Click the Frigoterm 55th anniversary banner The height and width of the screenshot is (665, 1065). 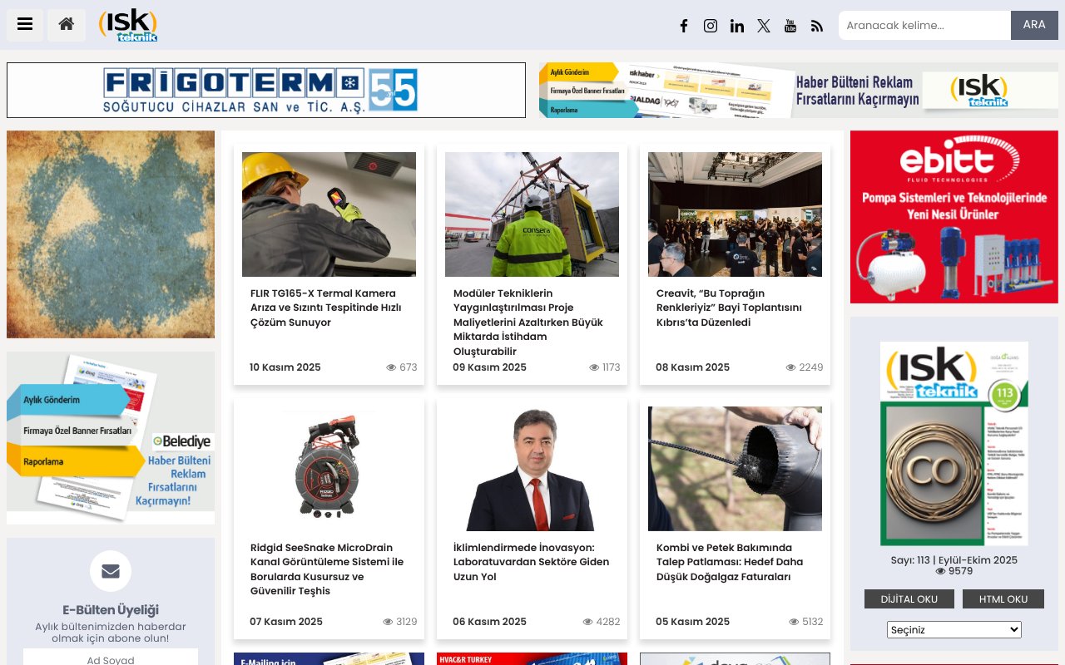coord(265,90)
